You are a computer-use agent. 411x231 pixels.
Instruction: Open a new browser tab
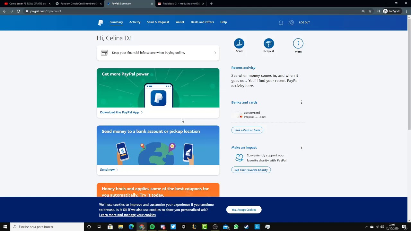[211, 4]
